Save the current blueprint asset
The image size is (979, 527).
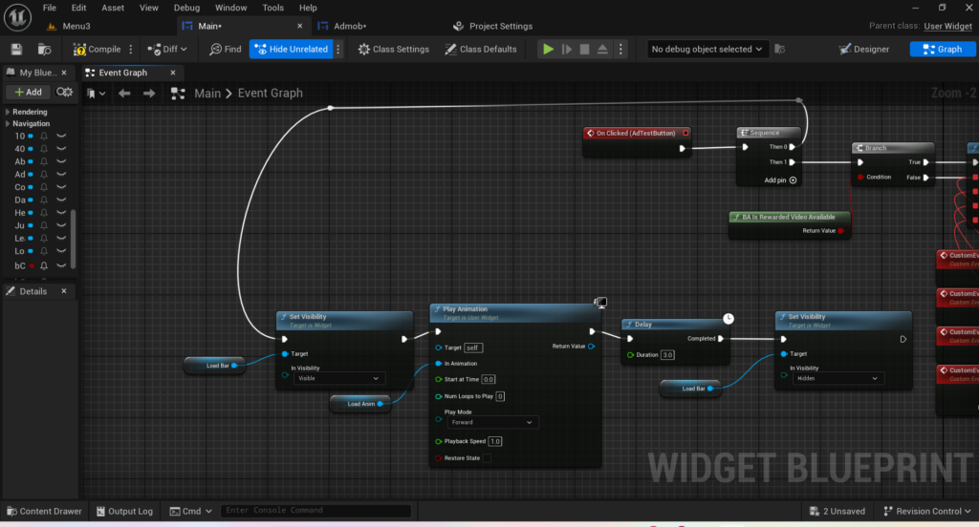click(16, 50)
